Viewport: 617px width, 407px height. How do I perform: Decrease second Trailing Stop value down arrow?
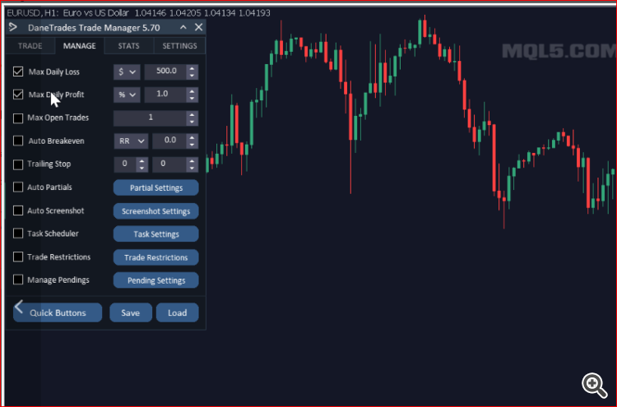tap(192, 168)
